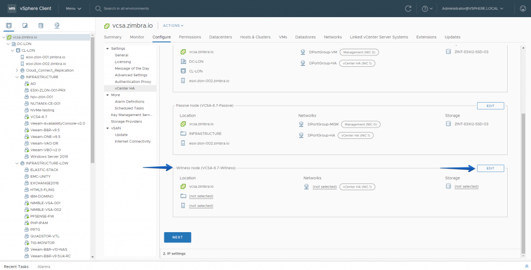Click the esxi-zlon-001.zimbra.io host icon
Screen dimensions: 531x270
[23, 57]
